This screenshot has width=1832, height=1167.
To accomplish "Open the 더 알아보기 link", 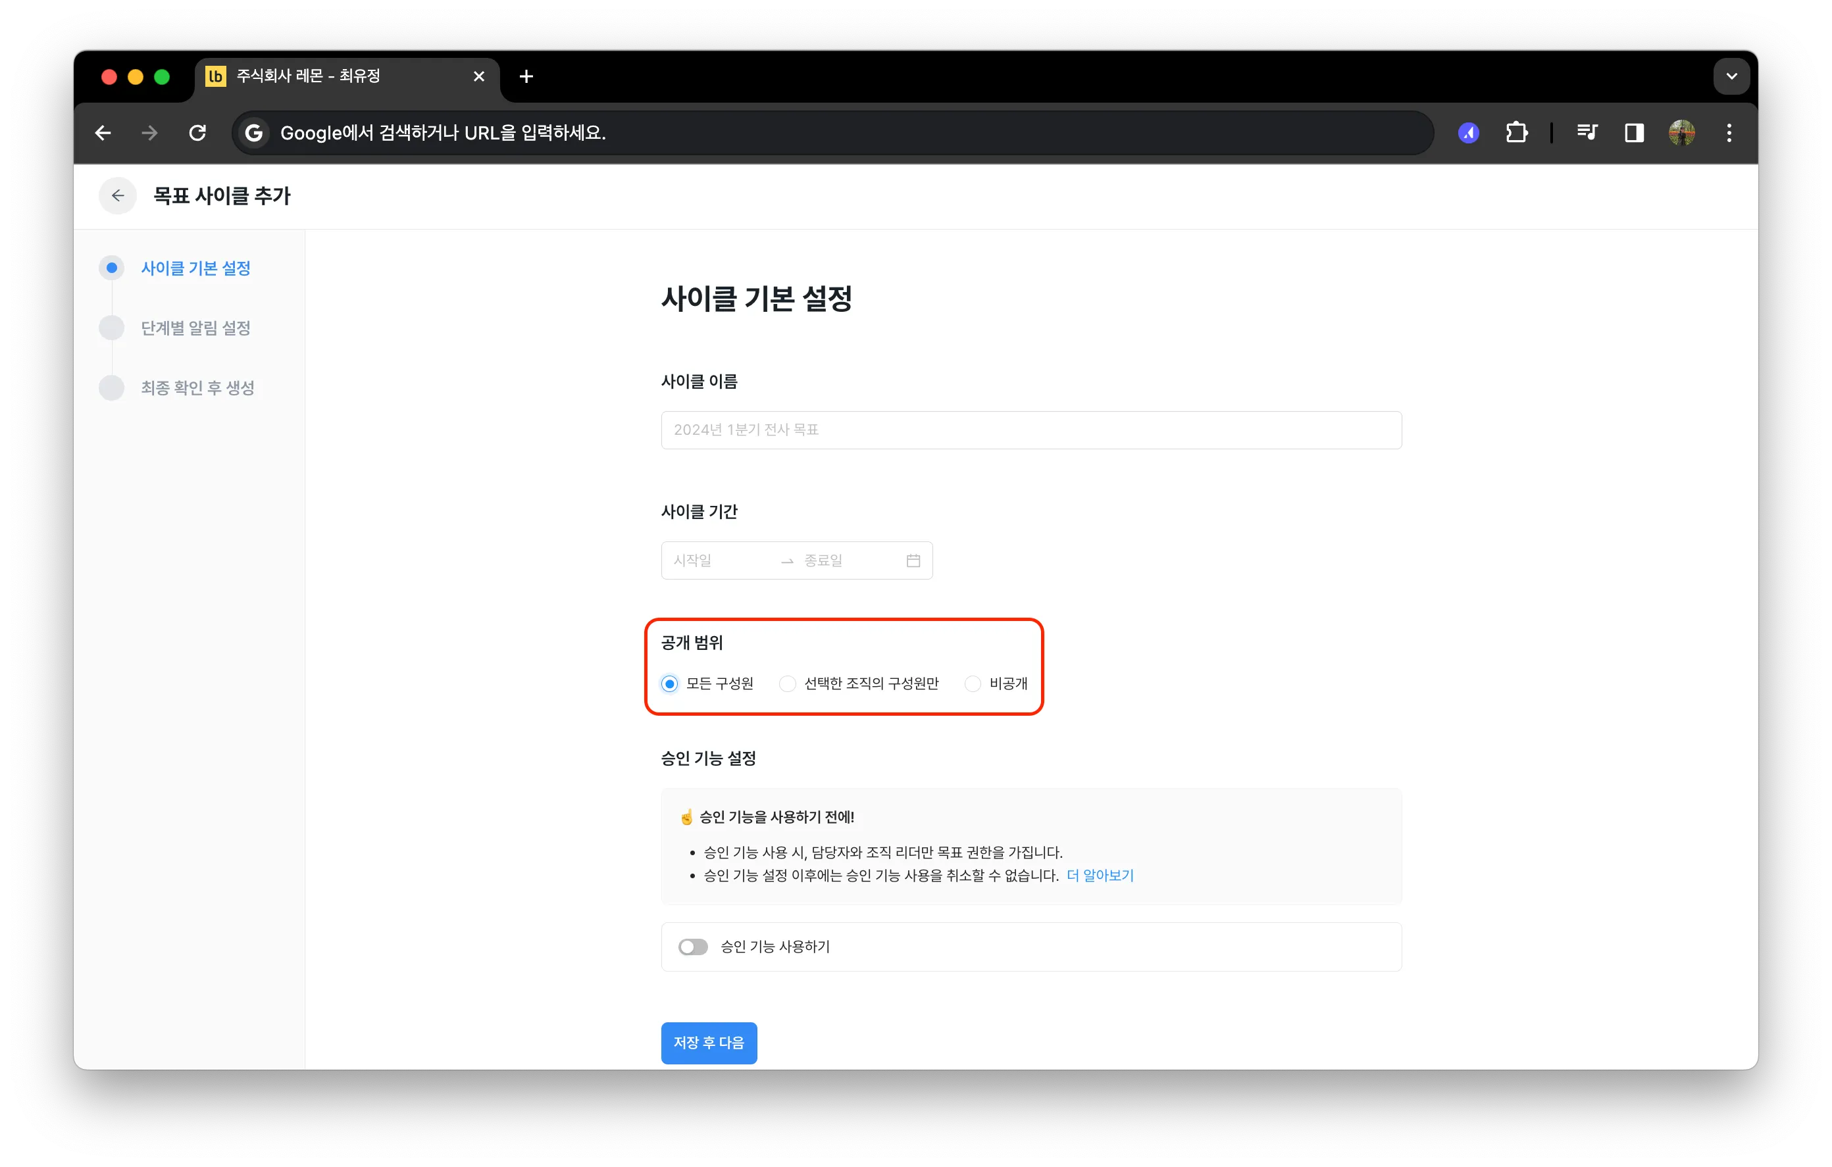I will coord(1100,876).
